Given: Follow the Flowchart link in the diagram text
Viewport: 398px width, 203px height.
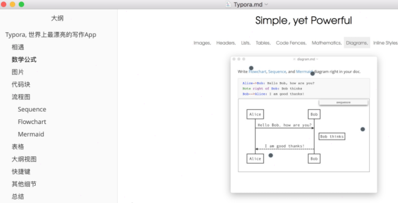Looking at the screenshot, I should pyautogui.click(x=257, y=72).
